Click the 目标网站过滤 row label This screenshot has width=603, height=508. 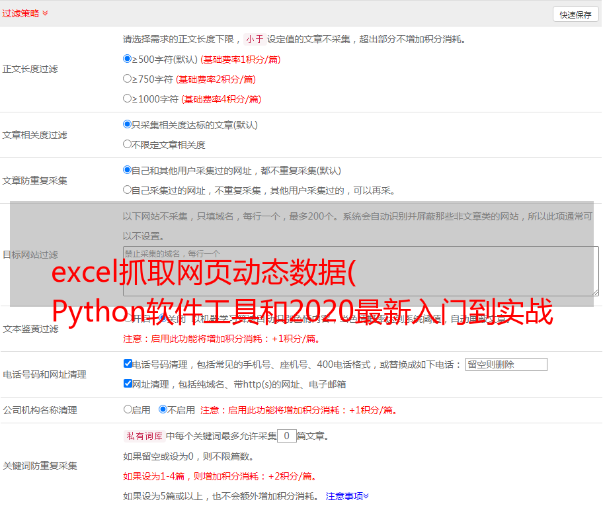[x=30, y=255]
